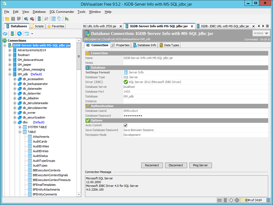
Task: Click the right arrow to scroll editor tabs
Action: [x=263, y=26]
